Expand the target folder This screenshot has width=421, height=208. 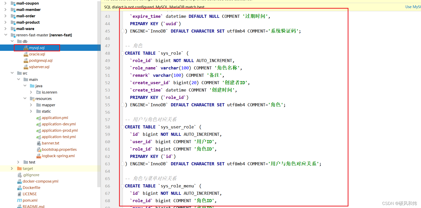pos(12,169)
